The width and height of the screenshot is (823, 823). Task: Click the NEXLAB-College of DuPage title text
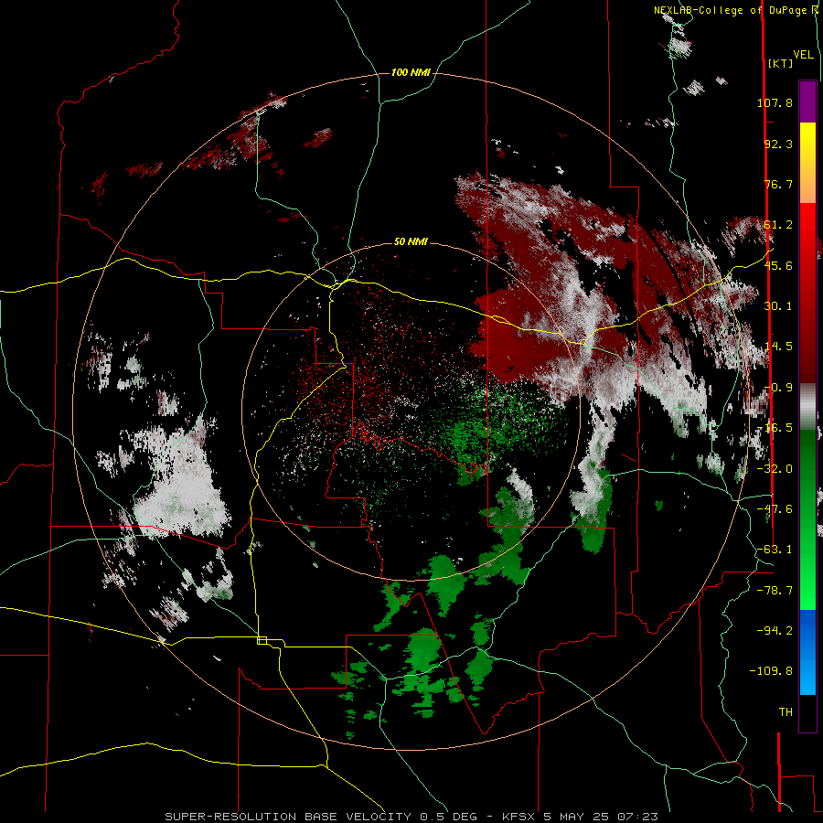(x=731, y=10)
